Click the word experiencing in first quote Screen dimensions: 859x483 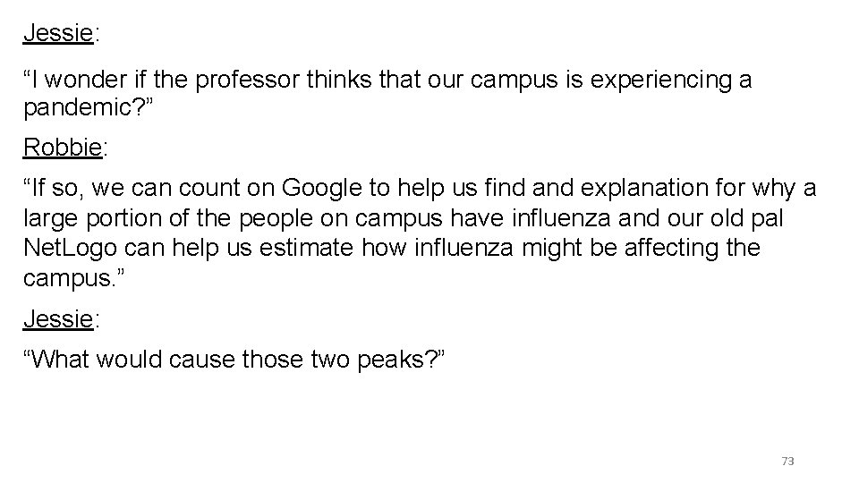click(645, 80)
